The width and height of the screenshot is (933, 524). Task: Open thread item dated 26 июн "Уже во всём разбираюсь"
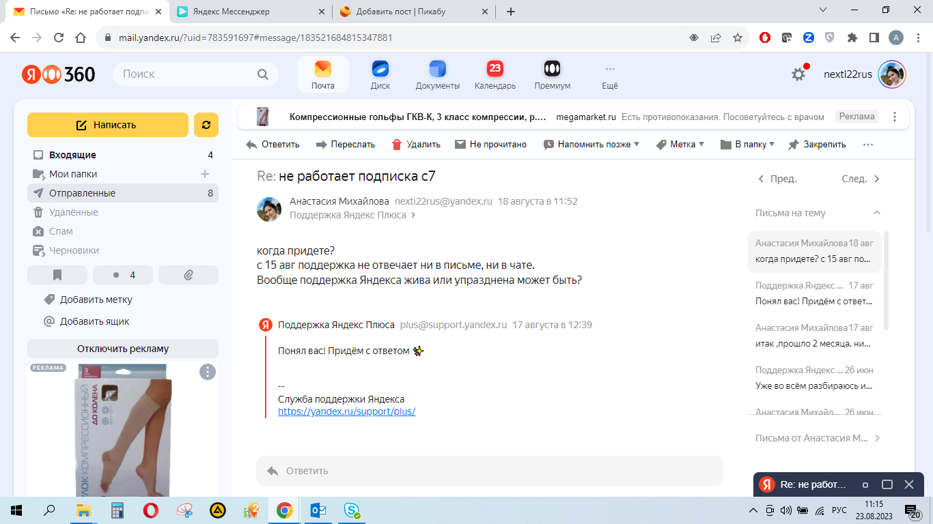pyautogui.click(x=814, y=377)
